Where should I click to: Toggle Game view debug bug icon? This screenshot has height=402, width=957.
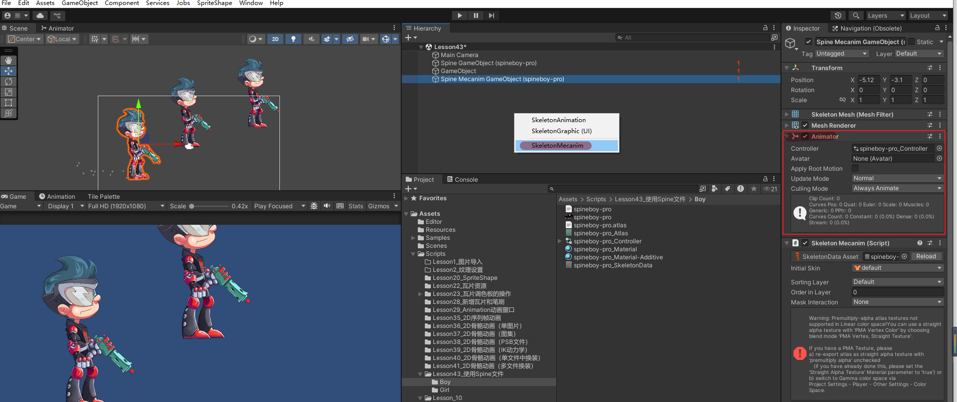(314, 206)
